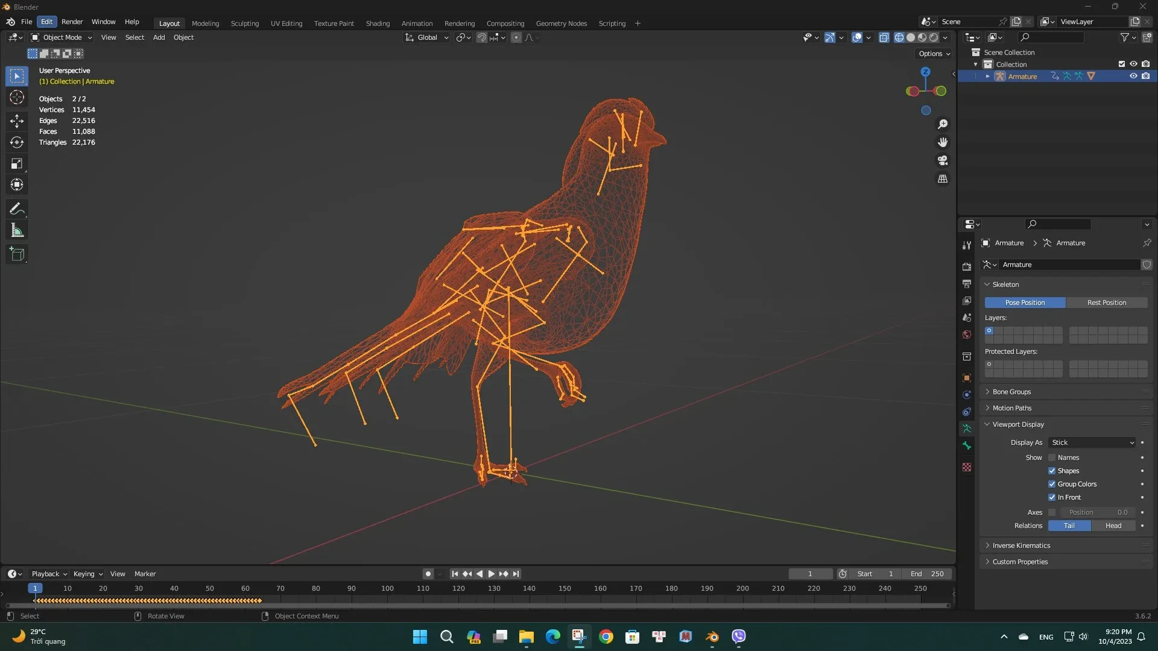Disable Armature in renders camera icon
This screenshot has width=1158, height=651.
point(1145,76)
